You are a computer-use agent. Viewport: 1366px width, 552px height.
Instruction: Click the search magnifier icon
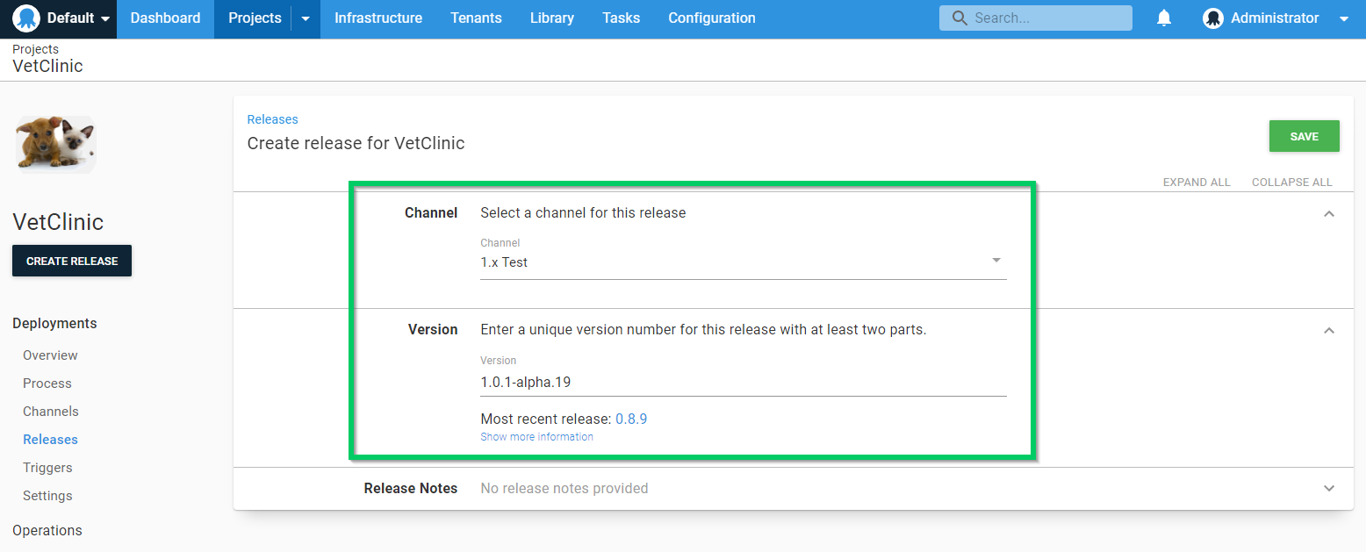click(x=960, y=18)
